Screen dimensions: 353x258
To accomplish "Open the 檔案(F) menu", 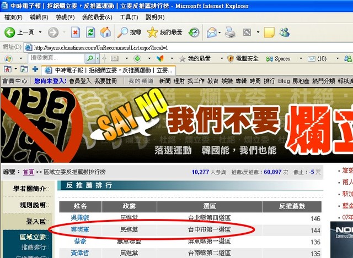I will click(x=13, y=17).
